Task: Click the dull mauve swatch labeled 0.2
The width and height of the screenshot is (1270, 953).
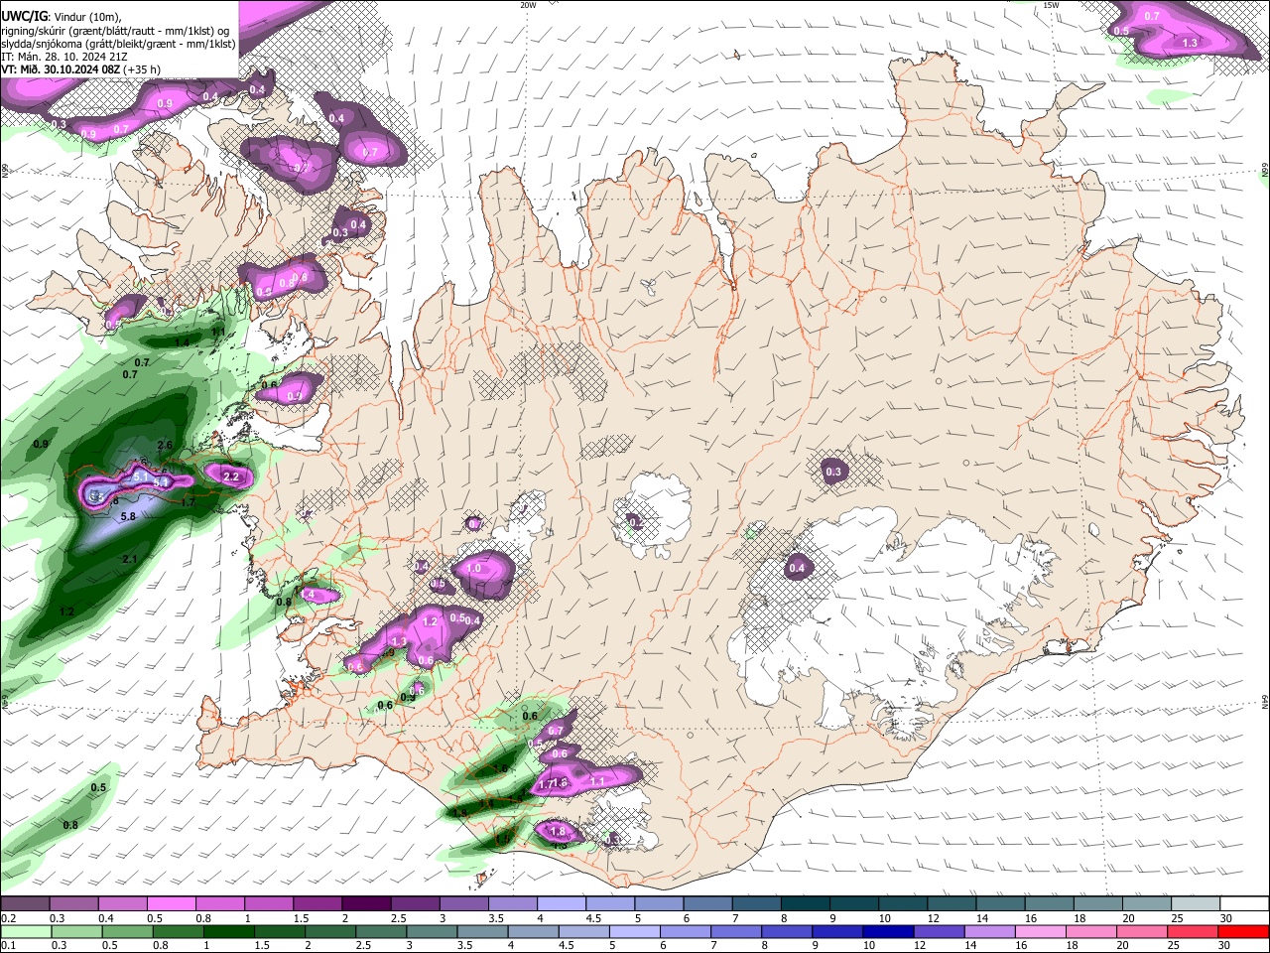Action: point(24,904)
